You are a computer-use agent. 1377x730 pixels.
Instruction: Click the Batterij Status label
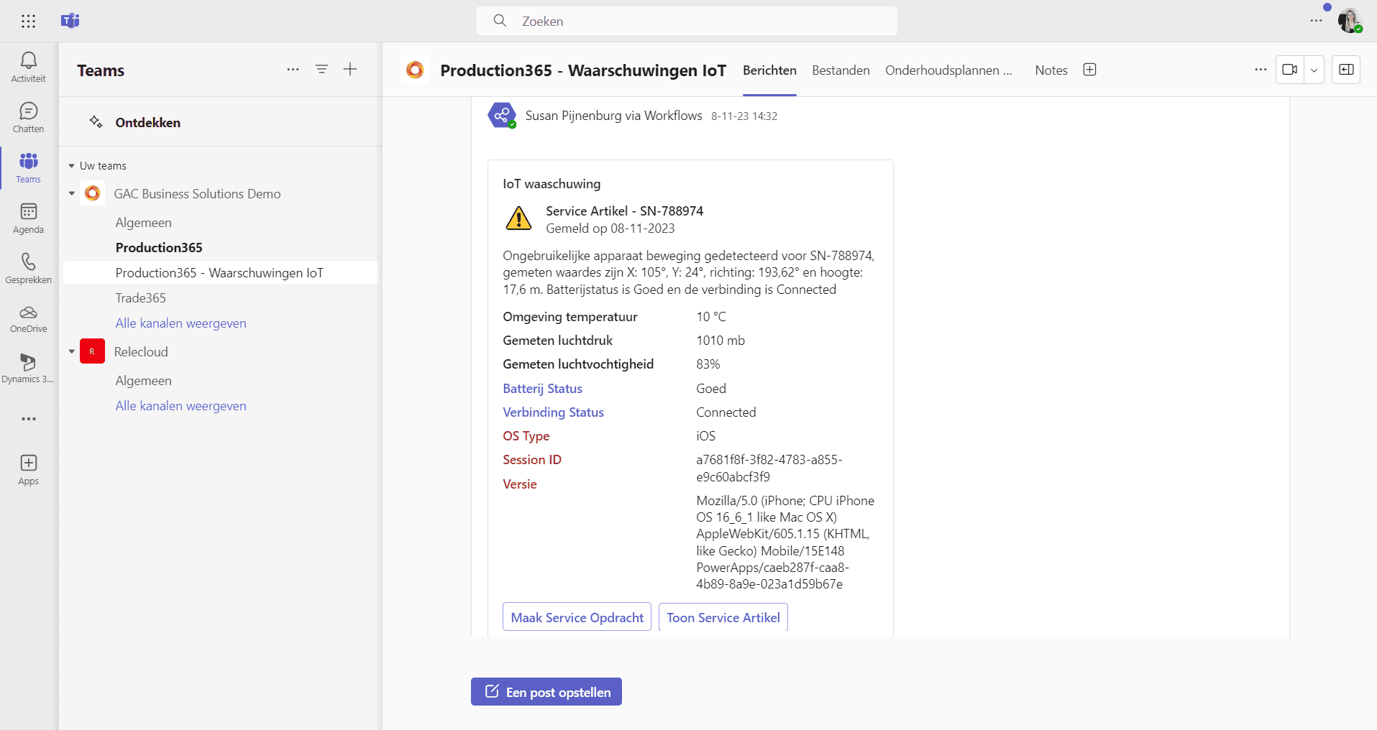click(542, 389)
